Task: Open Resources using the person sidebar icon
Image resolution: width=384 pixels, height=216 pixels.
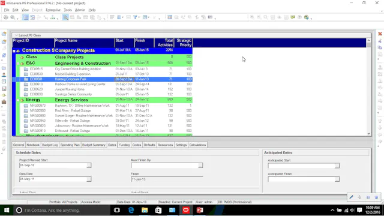Action: click(4, 75)
